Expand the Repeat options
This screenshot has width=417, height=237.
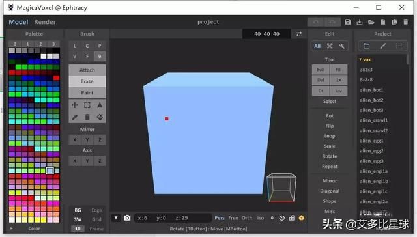tap(330, 166)
